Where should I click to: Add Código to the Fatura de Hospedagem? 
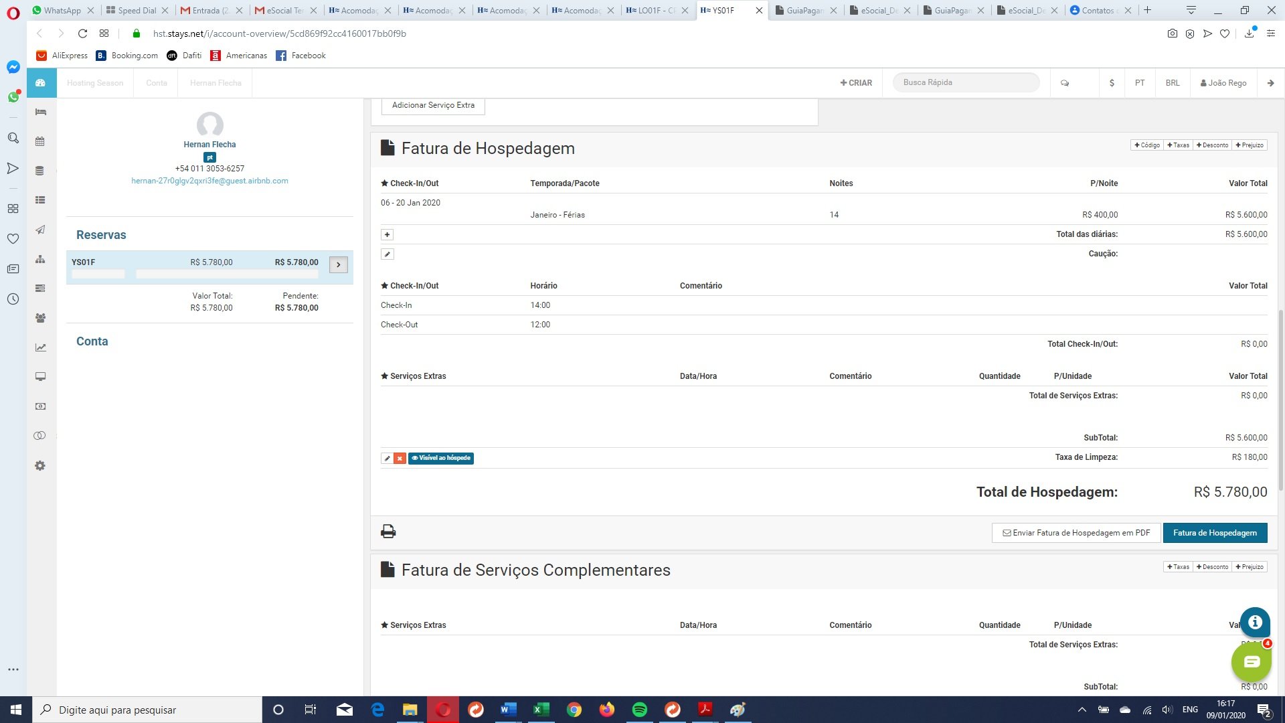[1147, 145]
